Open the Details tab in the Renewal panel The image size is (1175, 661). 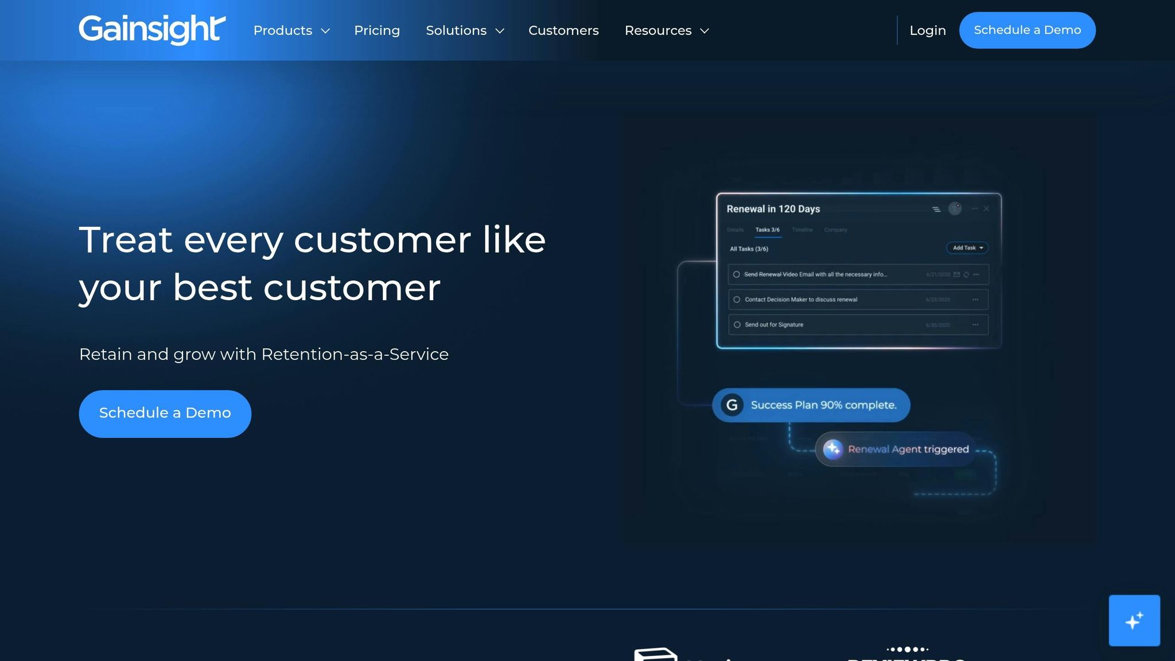[x=736, y=230]
